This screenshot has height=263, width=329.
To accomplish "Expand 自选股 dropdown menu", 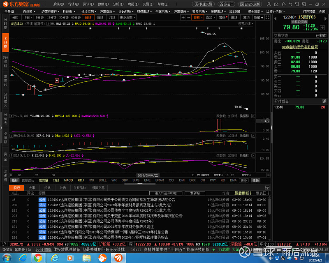I will click(29, 12).
